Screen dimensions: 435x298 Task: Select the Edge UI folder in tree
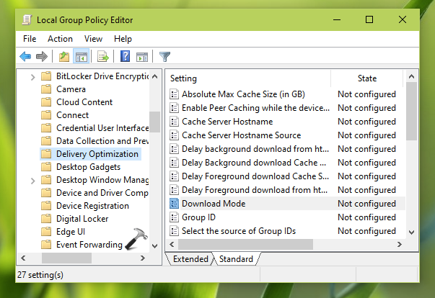coord(71,232)
